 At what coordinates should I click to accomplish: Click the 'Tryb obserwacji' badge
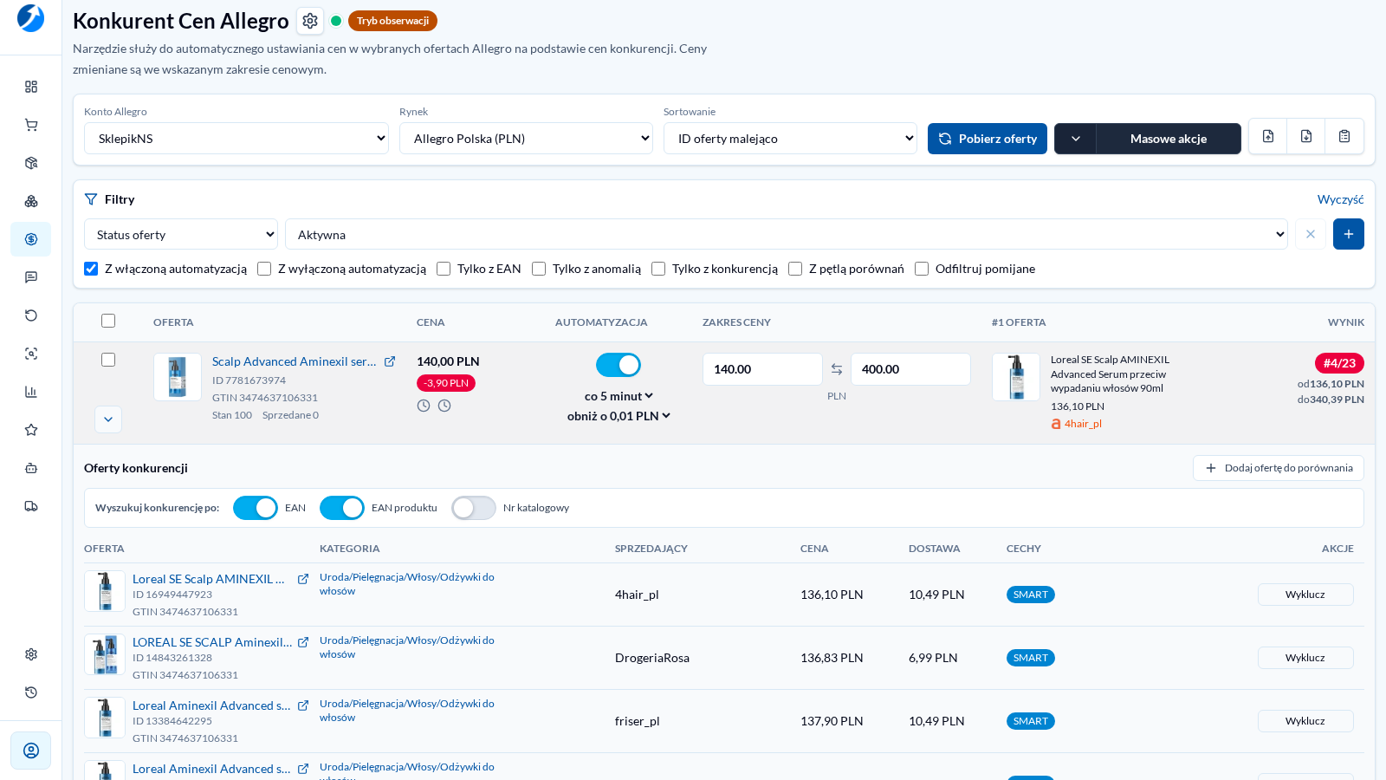(392, 21)
